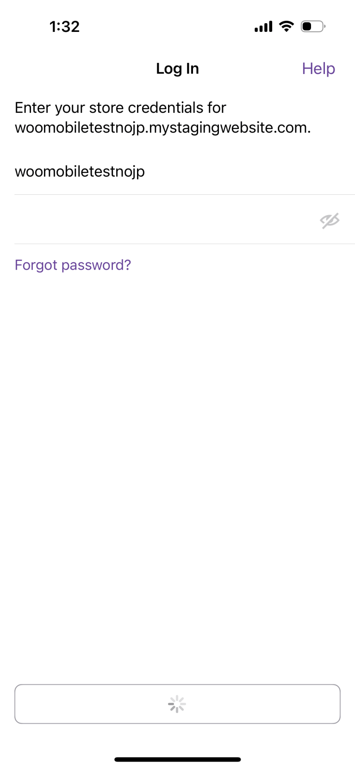The width and height of the screenshot is (355, 769).
Task: Tap the 1:32 clock in status bar
Action: click(x=65, y=26)
